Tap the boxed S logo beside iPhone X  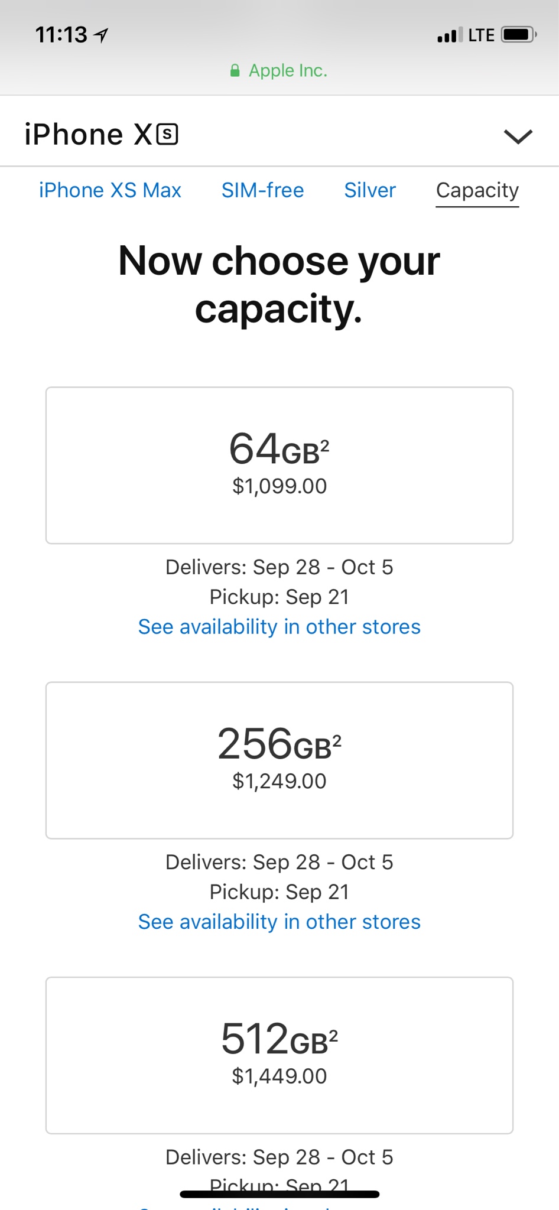click(167, 135)
